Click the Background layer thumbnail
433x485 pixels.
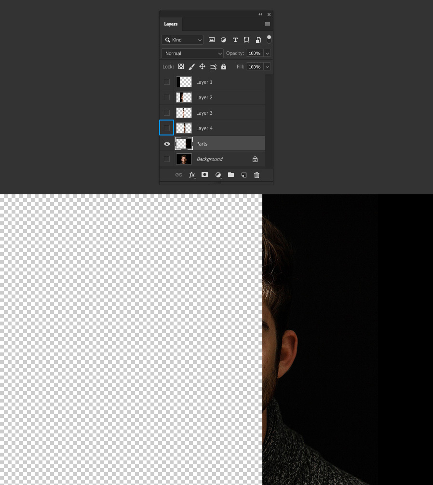click(184, 159)
